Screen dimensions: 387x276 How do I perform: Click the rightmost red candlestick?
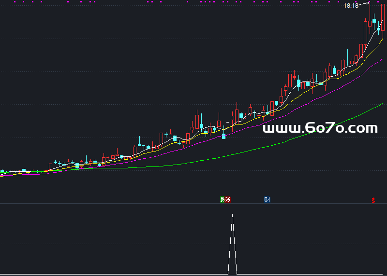pos(383,17)
